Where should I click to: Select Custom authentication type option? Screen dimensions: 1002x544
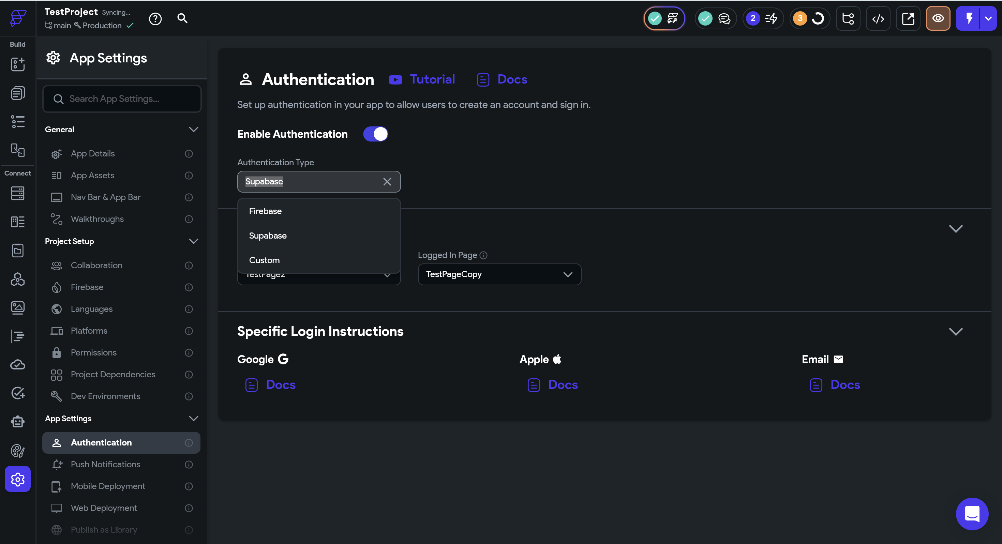coord(264,260)
